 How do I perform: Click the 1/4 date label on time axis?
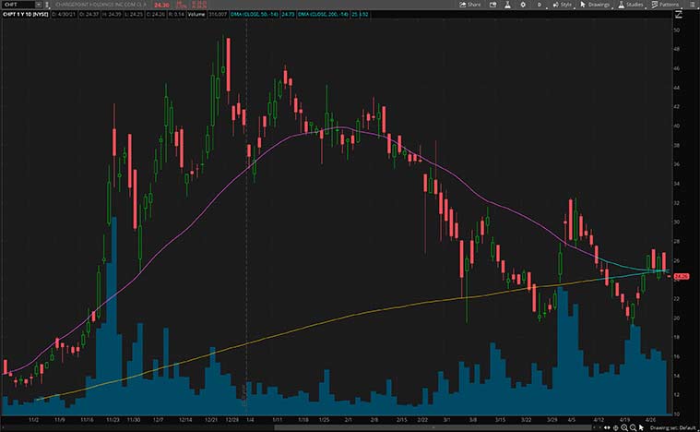coord(251,420)
